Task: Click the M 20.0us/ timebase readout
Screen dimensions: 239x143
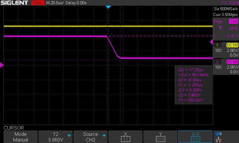Action: [55, 3]
